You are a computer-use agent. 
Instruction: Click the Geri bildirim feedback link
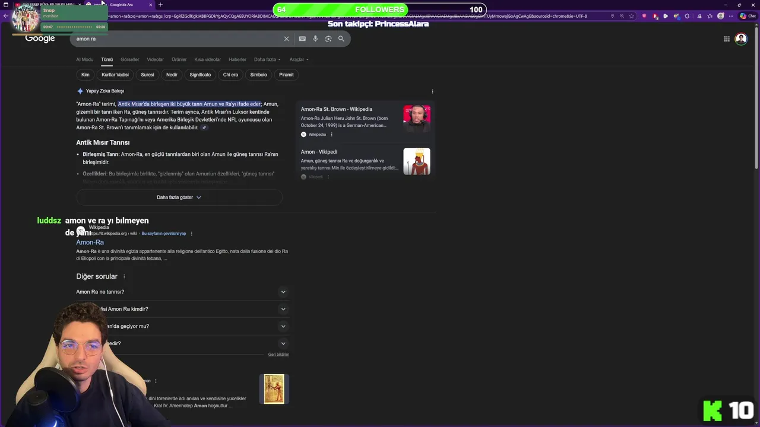[x=278, y=355]
